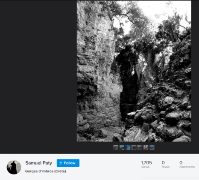199x180 pixels.
Task: Open Samuel Paty's round profile avatar
Action: click(14, 167)
